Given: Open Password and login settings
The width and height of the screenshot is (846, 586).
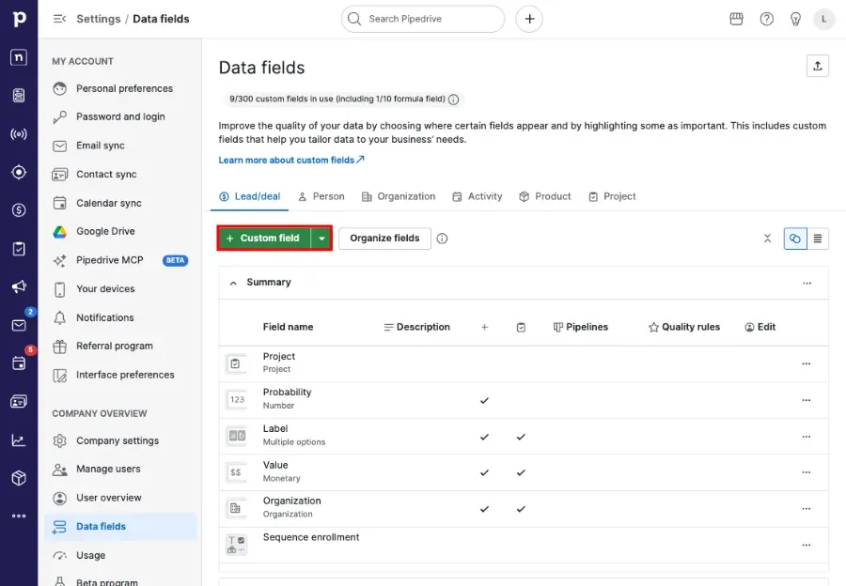Looking at the screenshot, I should (x=120, y=117).
